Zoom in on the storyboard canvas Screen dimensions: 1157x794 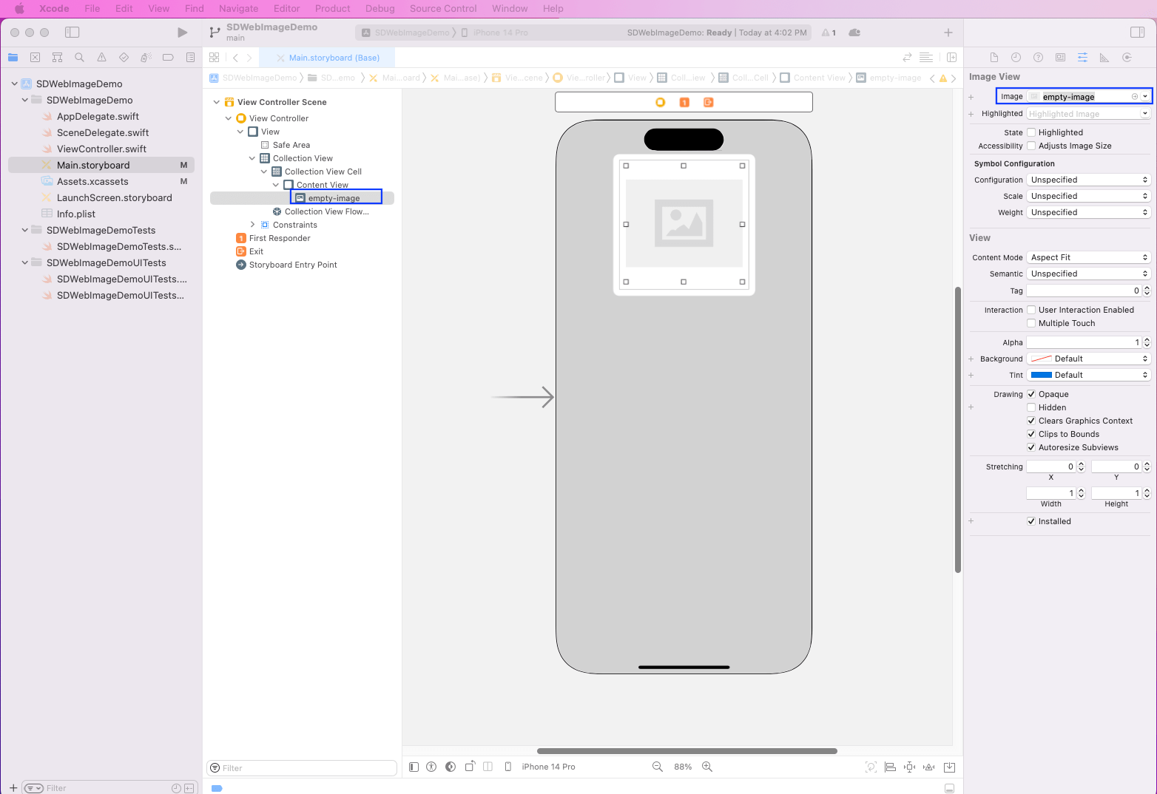(x=707, y=767)
